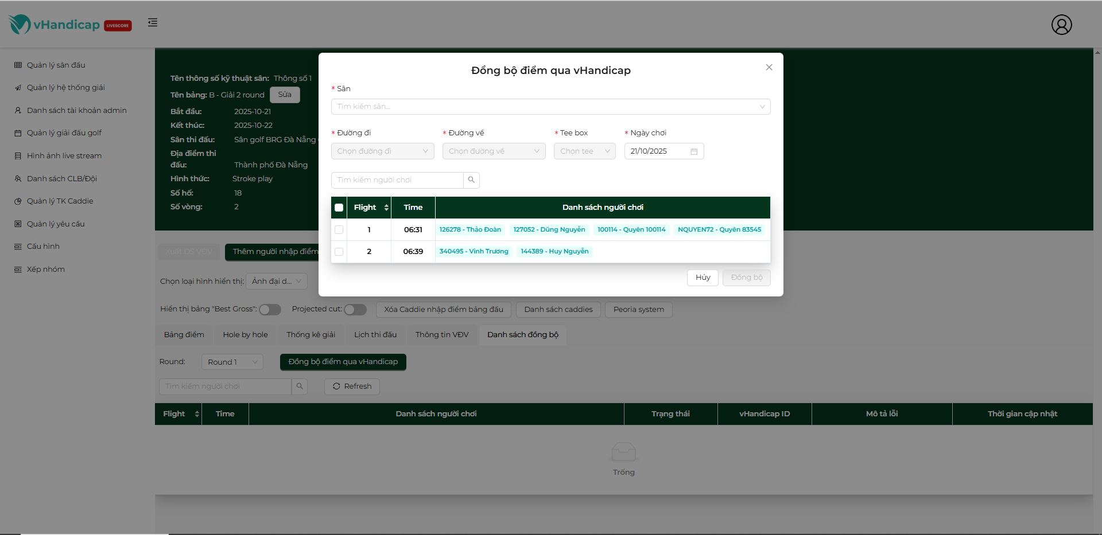Image resolution: width=1102 pixels, height=535 pixels.
Task: Click the vHandicap logo
Action: [x=69, y=25]
